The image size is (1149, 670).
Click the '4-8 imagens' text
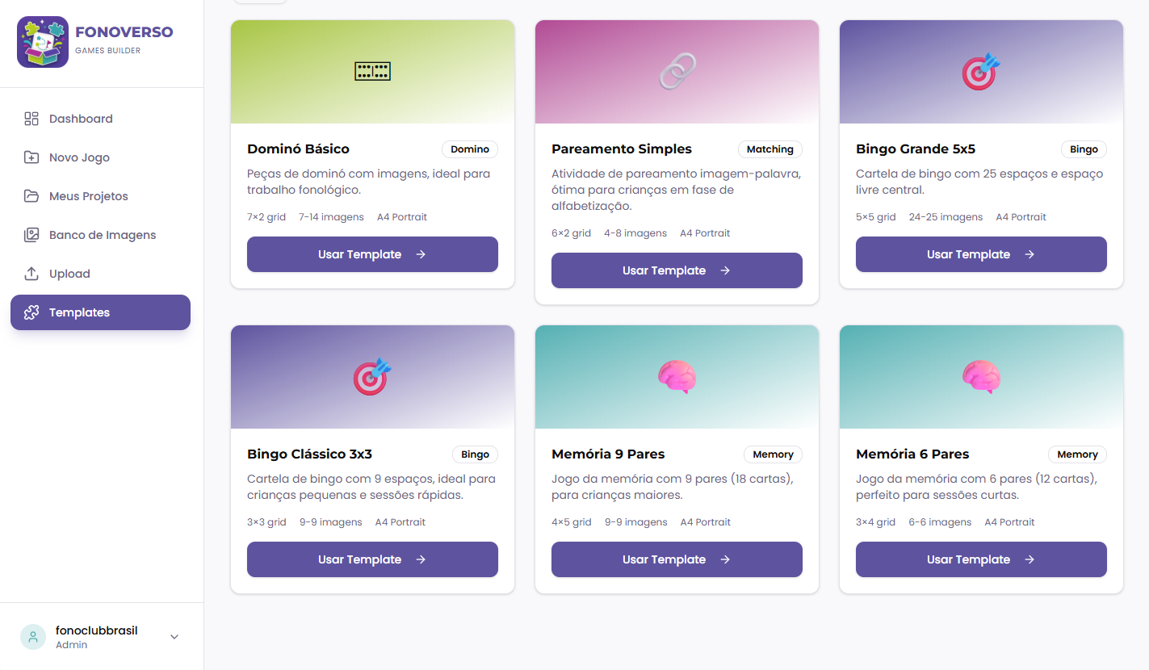tap(635, 233)
